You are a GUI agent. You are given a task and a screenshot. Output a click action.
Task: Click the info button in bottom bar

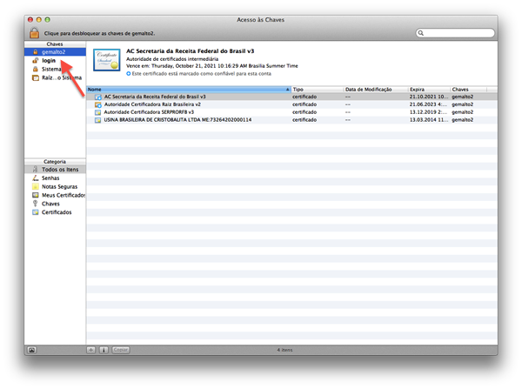tap(104, 350)
